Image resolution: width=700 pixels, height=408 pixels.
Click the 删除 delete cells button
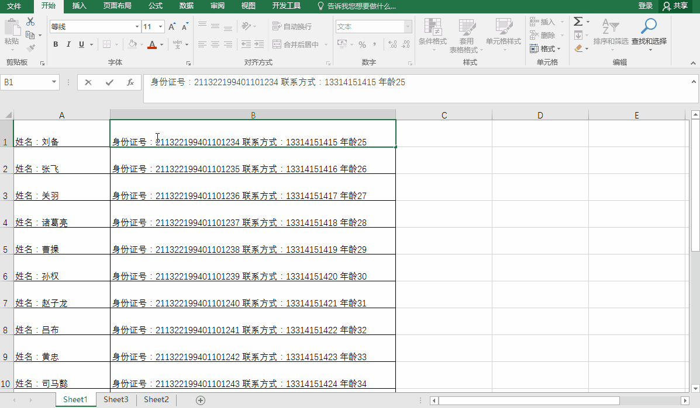[x=543, y=35]
